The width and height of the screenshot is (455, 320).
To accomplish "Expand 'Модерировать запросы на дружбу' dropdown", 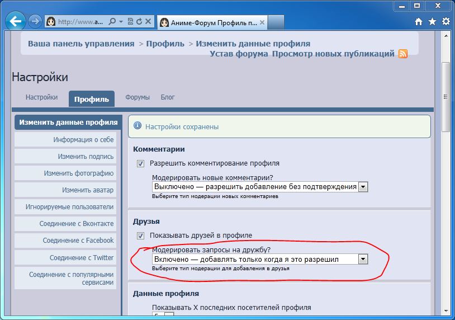I will [363, 259].
